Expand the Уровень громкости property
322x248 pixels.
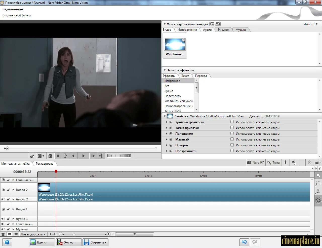coord(167,122)
